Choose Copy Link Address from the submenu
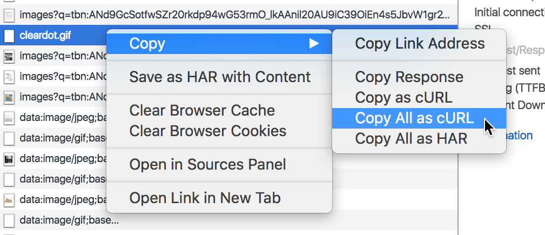This screenshot has height=235, width=545. click(x=420, y=44)
